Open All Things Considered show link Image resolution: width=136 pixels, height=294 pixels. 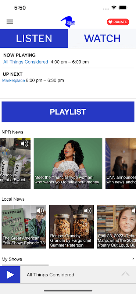[x=26, y=62]
